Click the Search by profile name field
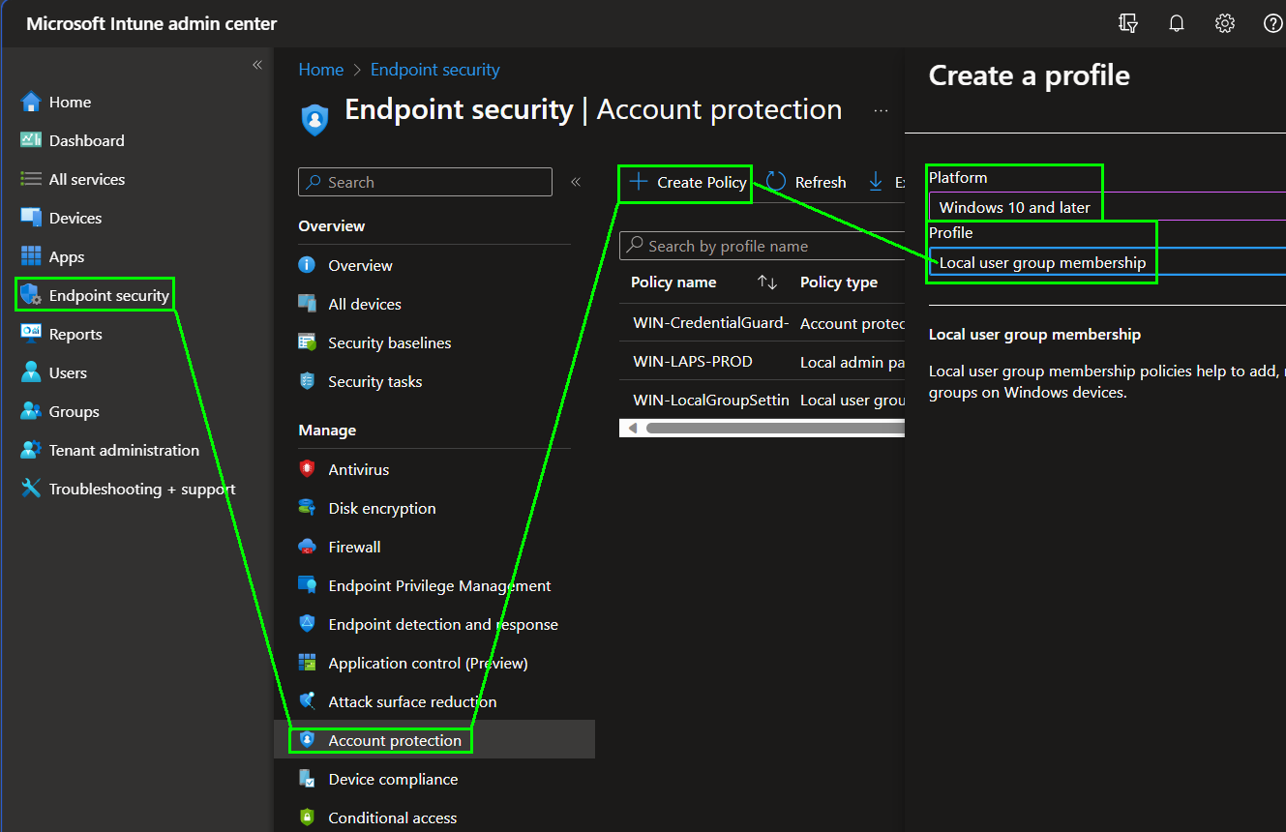Viewport: 1286px width, 832px height. point(764,246)
